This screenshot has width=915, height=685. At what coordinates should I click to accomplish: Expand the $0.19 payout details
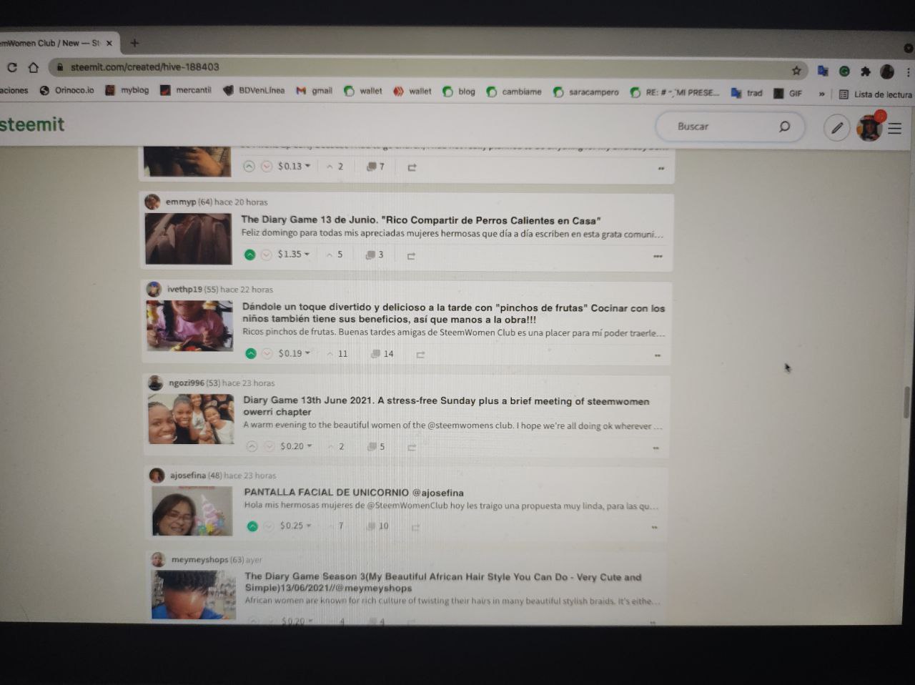(295, 353)
